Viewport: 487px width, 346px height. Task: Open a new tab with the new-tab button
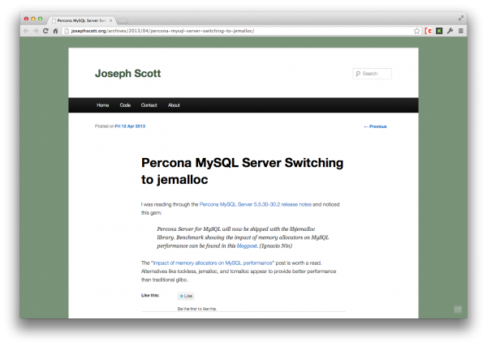pos(123,21)
